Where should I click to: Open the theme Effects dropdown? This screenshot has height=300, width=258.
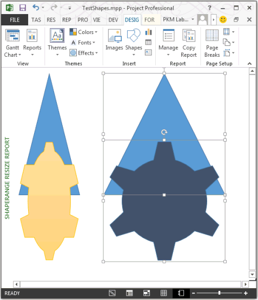[x=84, y=53]
